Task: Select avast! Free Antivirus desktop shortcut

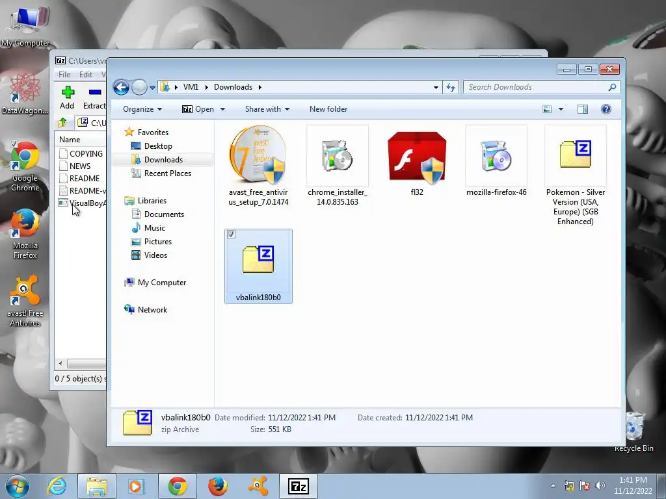Action: pos(25,301)
